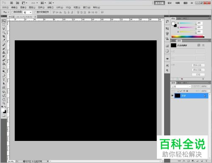Toggle lock all padlock in Layers panel
The width and height of the screenshot is (212, 163).
click(187, 91)
